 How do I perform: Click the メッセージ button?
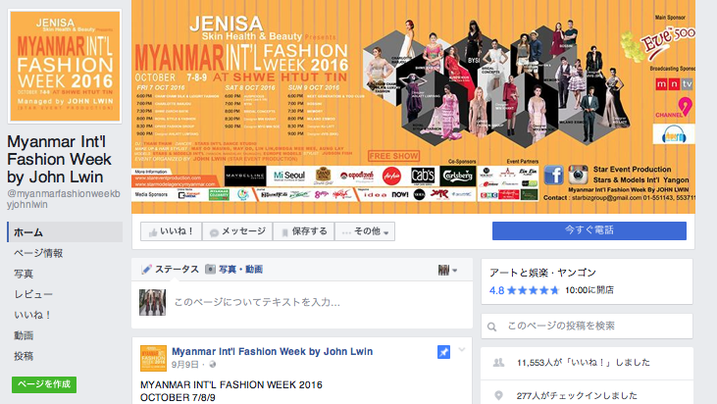tap(237, 231)
